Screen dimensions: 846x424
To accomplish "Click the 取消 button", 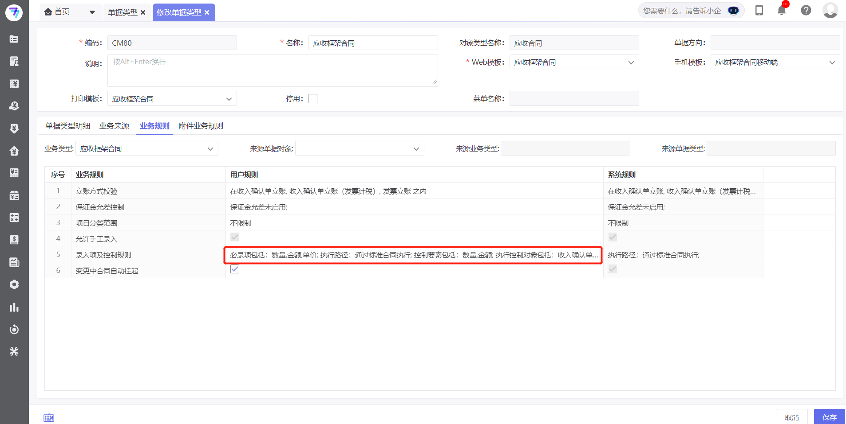I will 793,417.
